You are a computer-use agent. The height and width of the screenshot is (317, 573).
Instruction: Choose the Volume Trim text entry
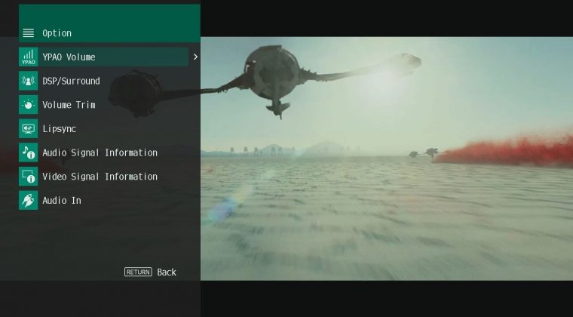tap(69, 105)
